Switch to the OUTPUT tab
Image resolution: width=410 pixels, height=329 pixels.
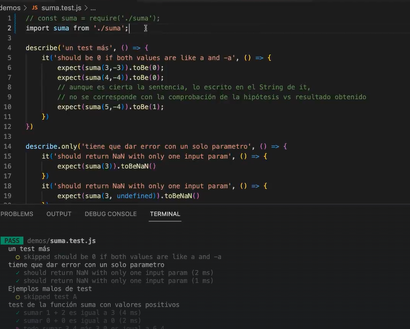point(59,214)
